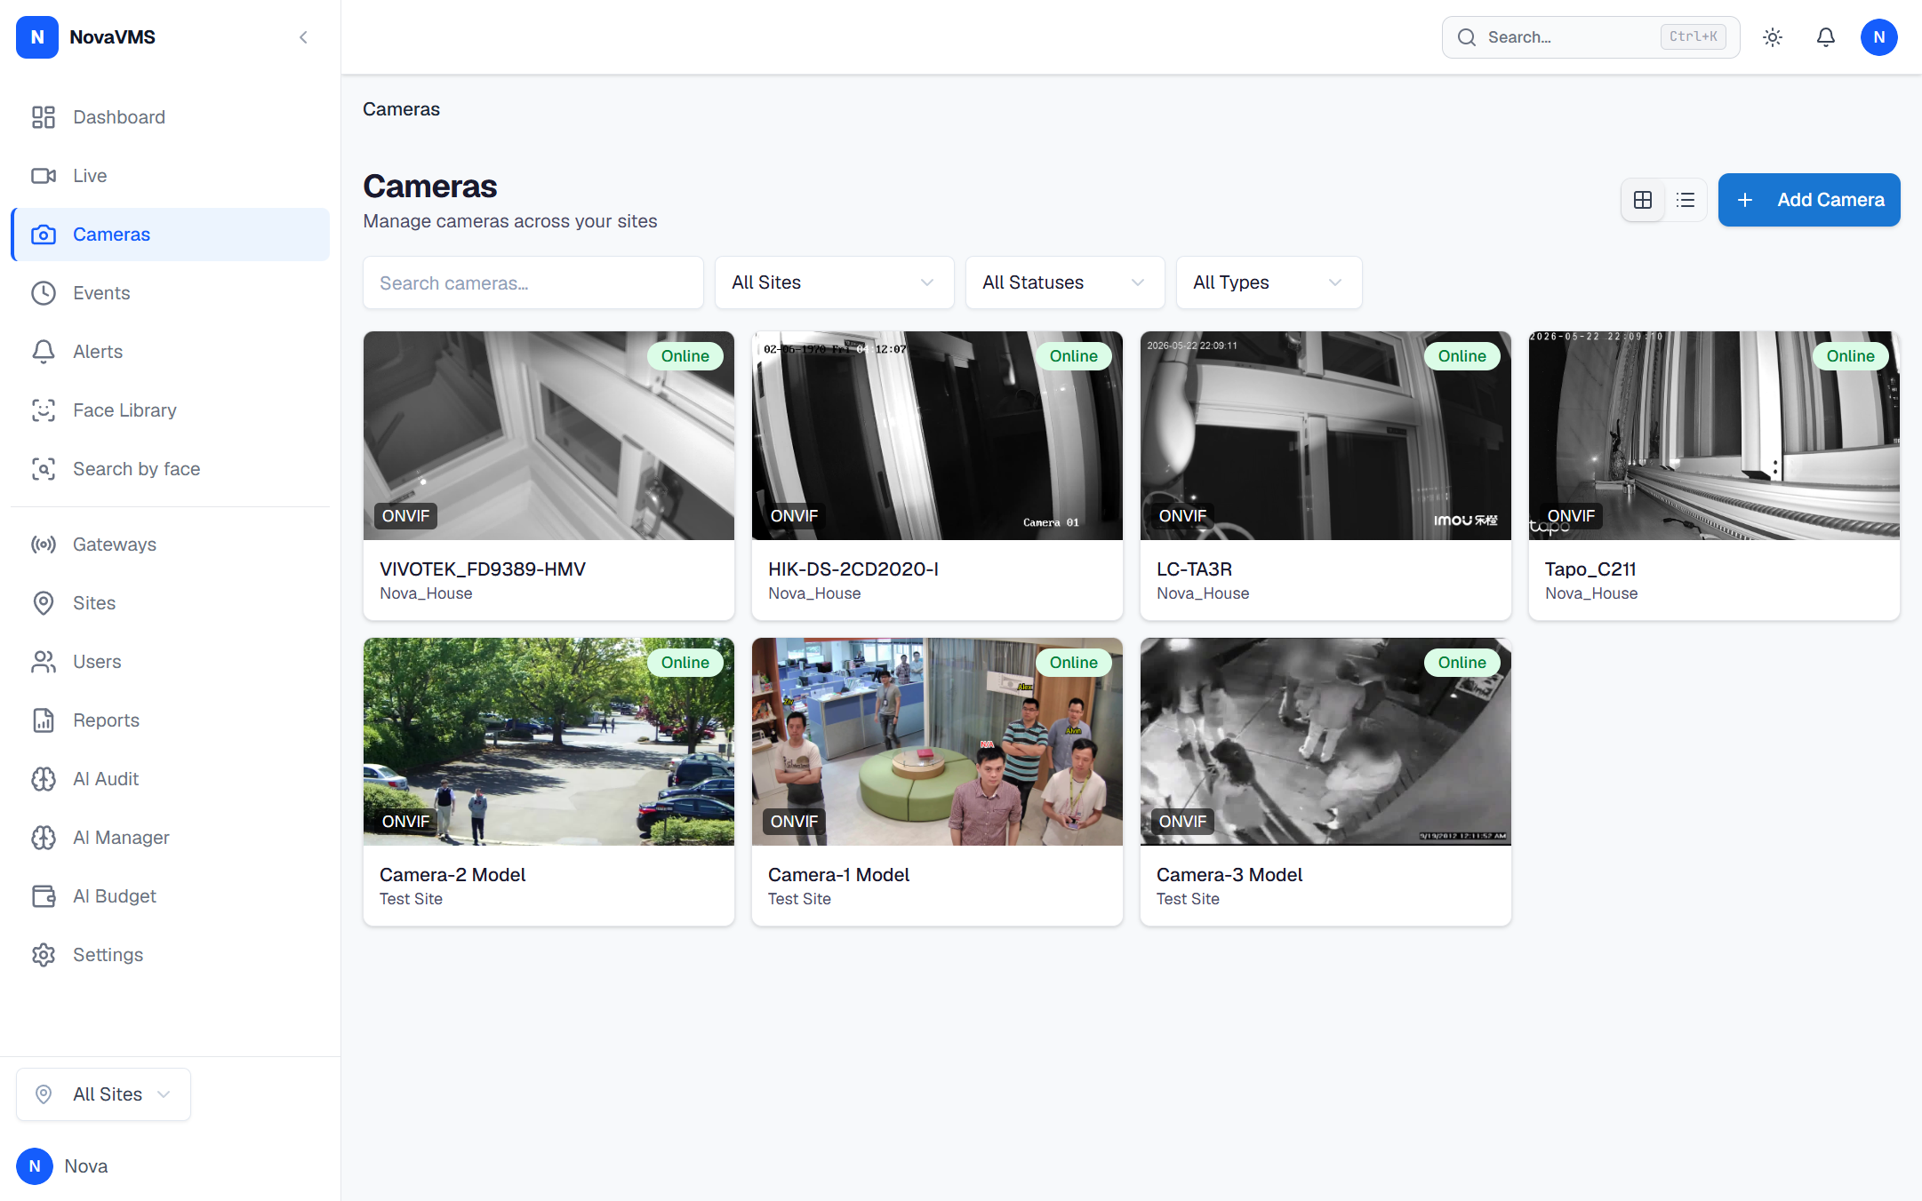
Task: Expand the All Sites filter dropdown
Action: (834, 282)
